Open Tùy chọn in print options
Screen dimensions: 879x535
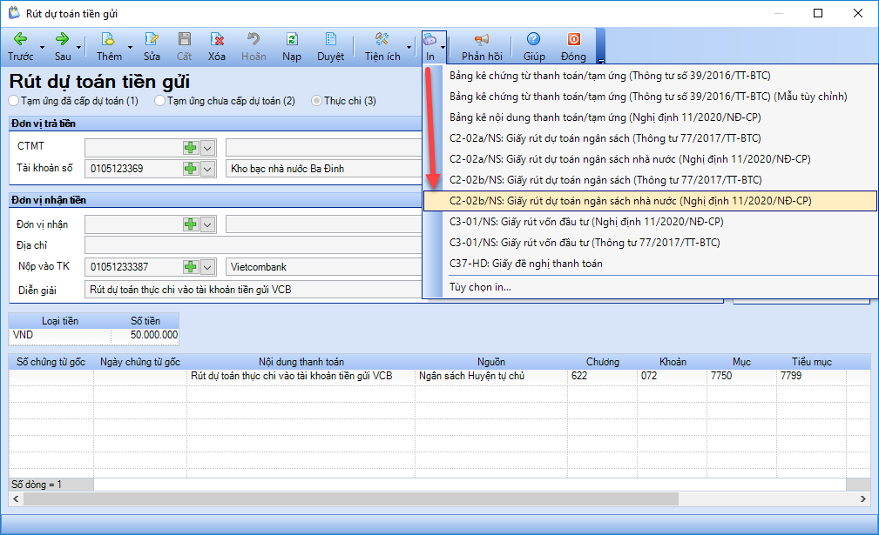click(x=649, y=287)
